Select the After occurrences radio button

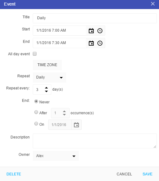pos(36,112)
